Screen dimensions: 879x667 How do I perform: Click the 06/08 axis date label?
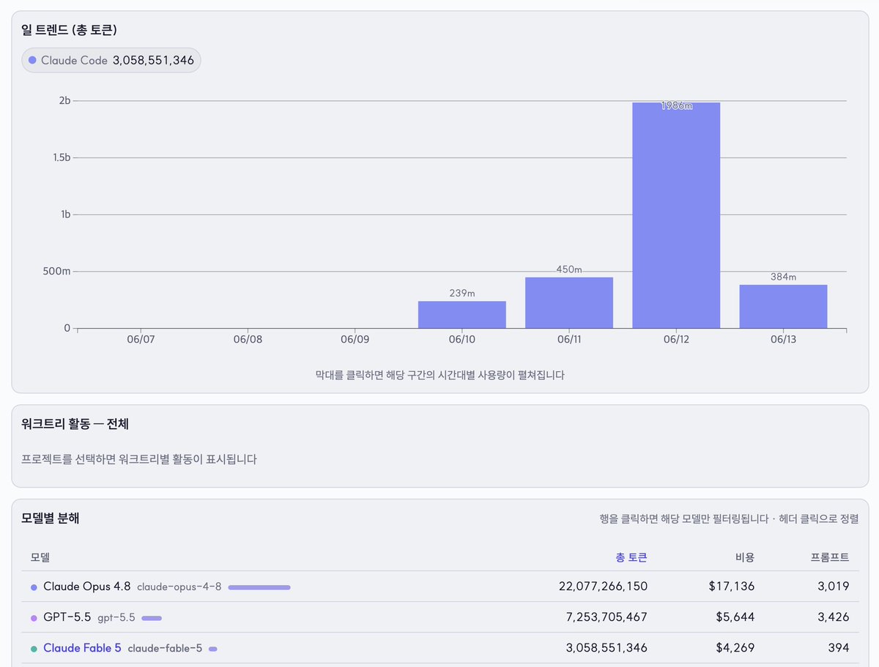coord(248,340)
